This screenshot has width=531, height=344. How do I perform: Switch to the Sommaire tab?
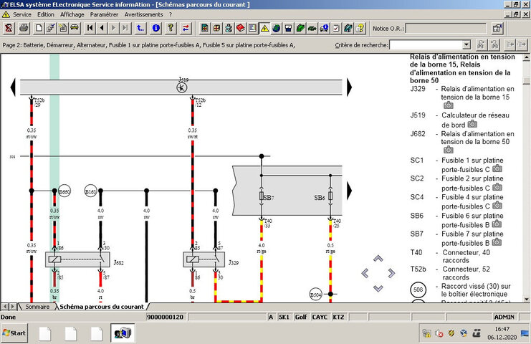coord(37,307)
